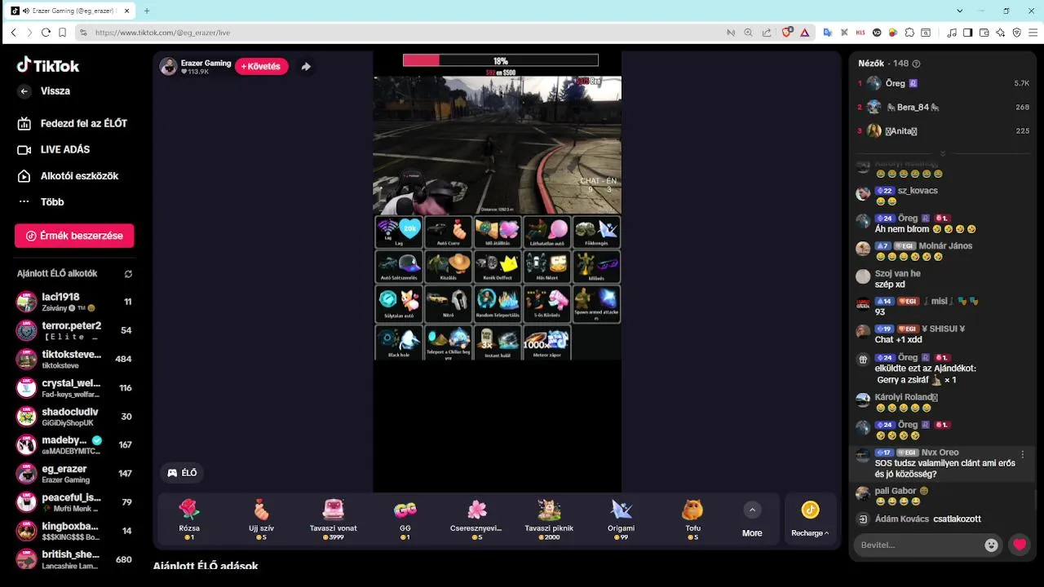
Task: Open the browser extensions puzzle icon
Action: (909, 33)
